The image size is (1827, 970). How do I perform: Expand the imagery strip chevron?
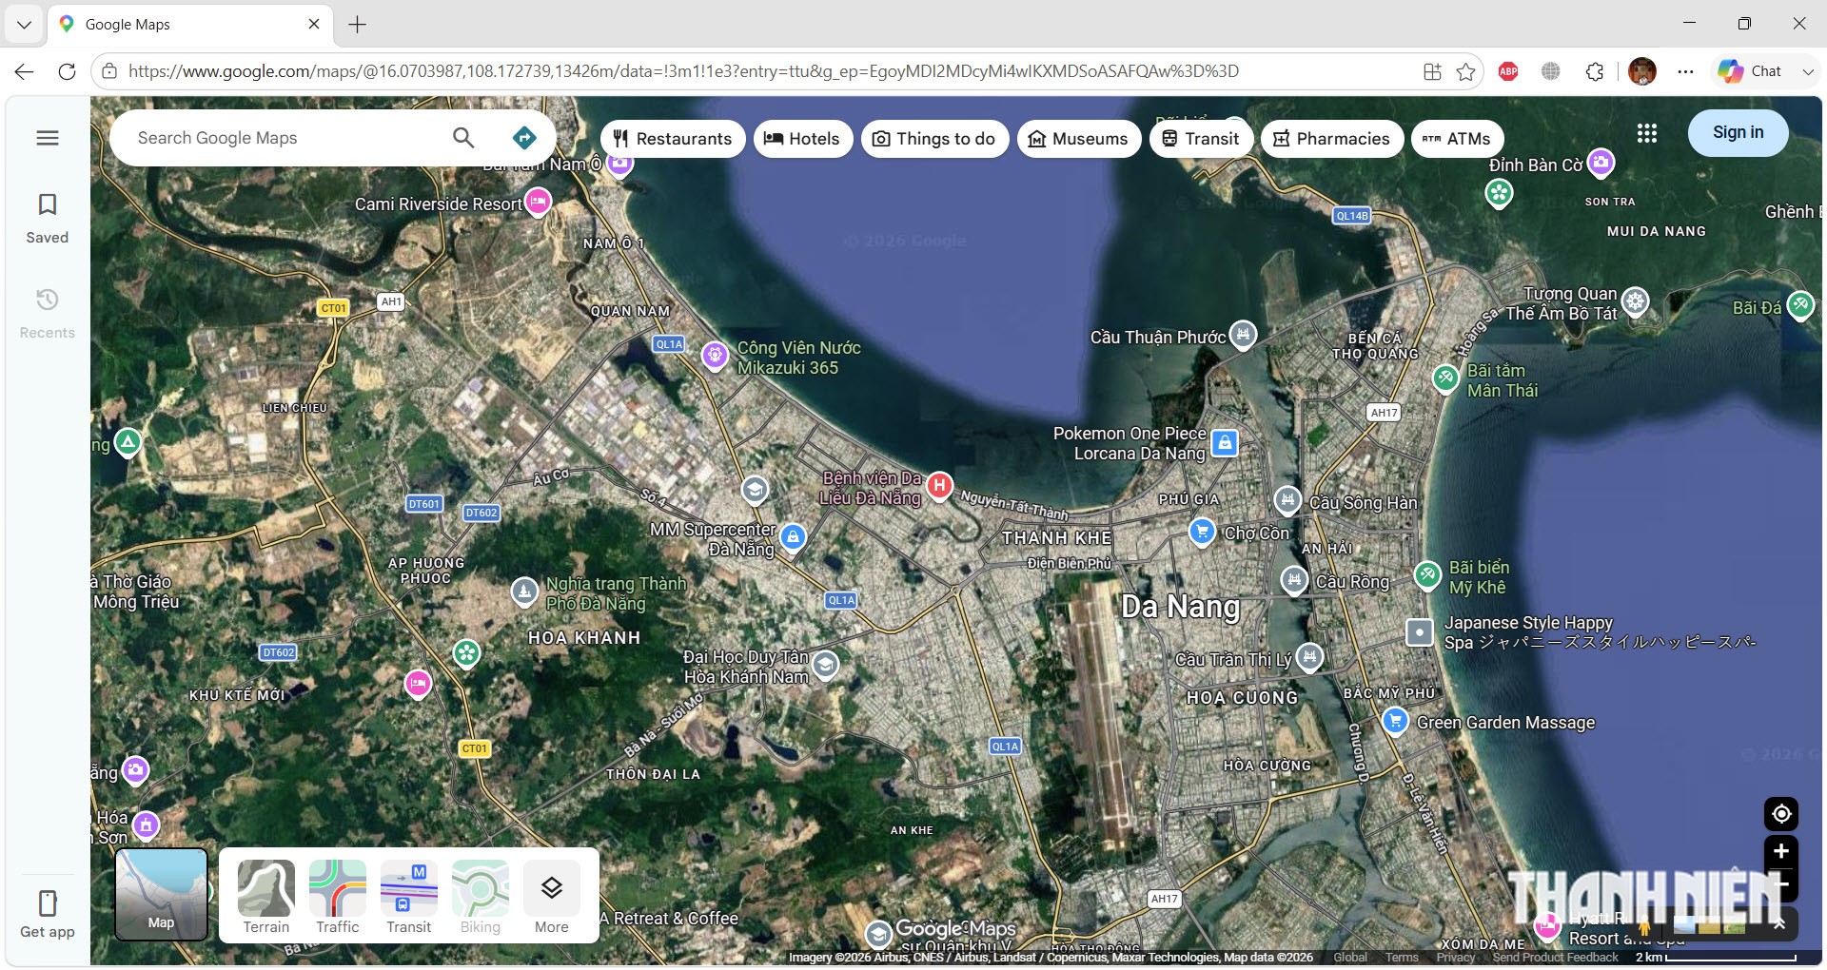pos(1778,924)
